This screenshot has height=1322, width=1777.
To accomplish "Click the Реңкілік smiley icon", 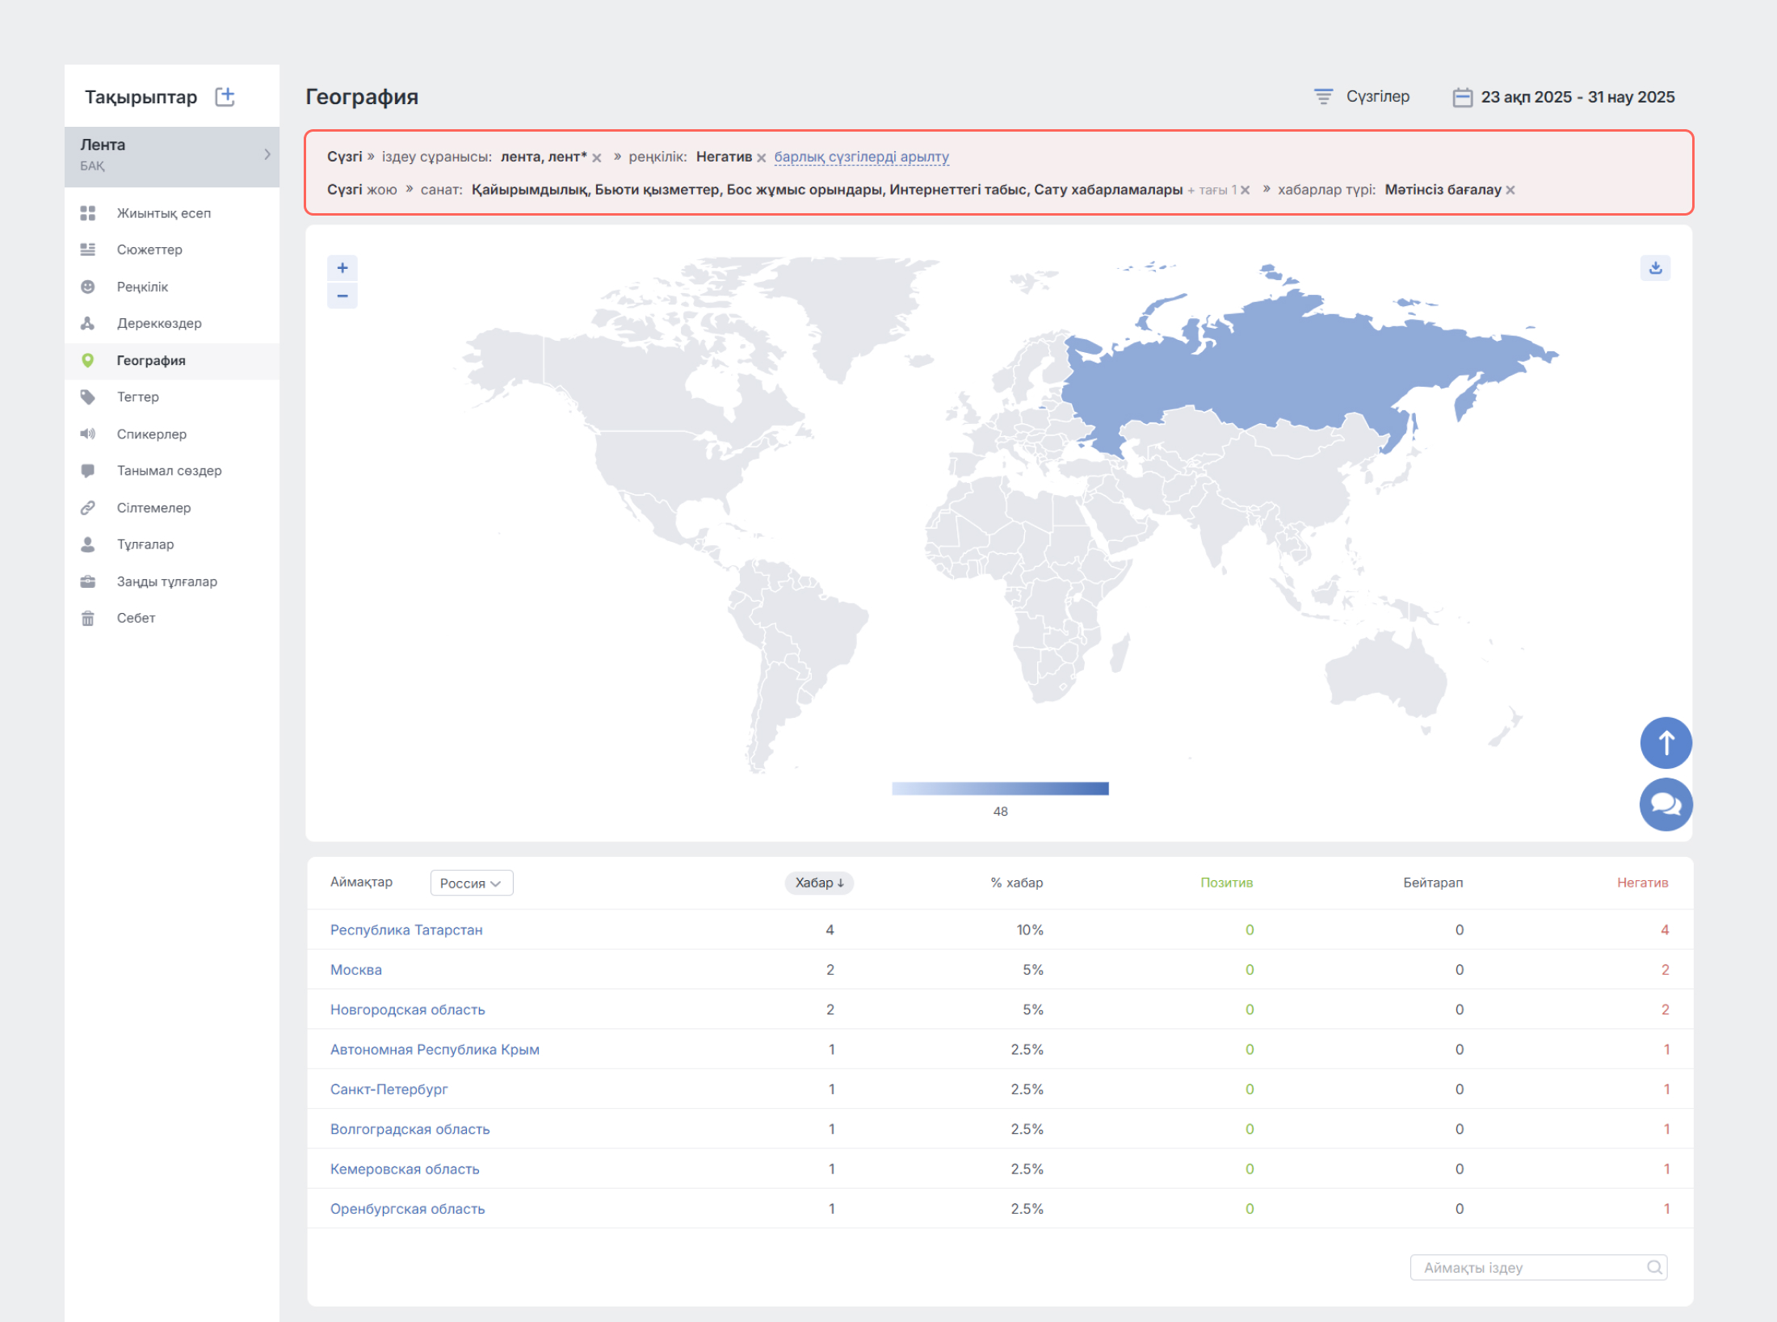I will point(87,287).
